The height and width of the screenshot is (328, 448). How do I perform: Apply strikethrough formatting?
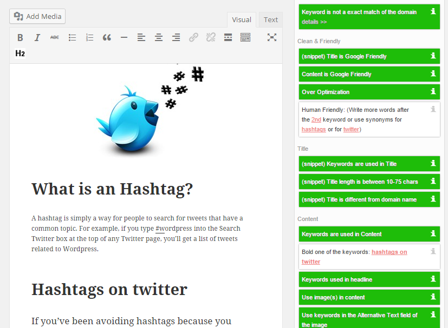pyautogui.click(x=55, y=37)
